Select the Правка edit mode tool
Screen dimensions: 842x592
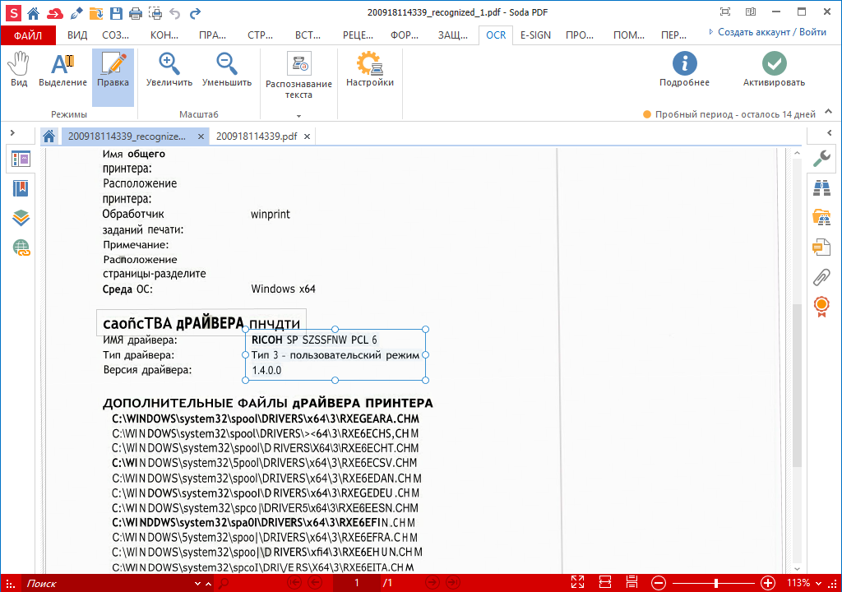[x=113, y=71]
